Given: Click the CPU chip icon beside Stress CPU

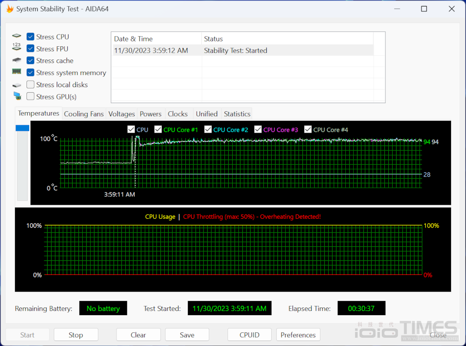Looking at the screenshot, I should point(17,36).
